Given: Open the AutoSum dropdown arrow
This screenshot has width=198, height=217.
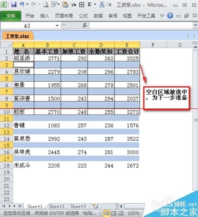Looking at the screenshot, I should pyautogui.click(x=95, y=5).
